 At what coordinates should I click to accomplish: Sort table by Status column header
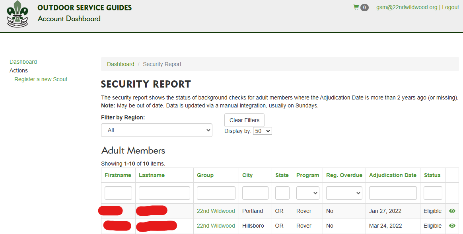pos(432,175)
